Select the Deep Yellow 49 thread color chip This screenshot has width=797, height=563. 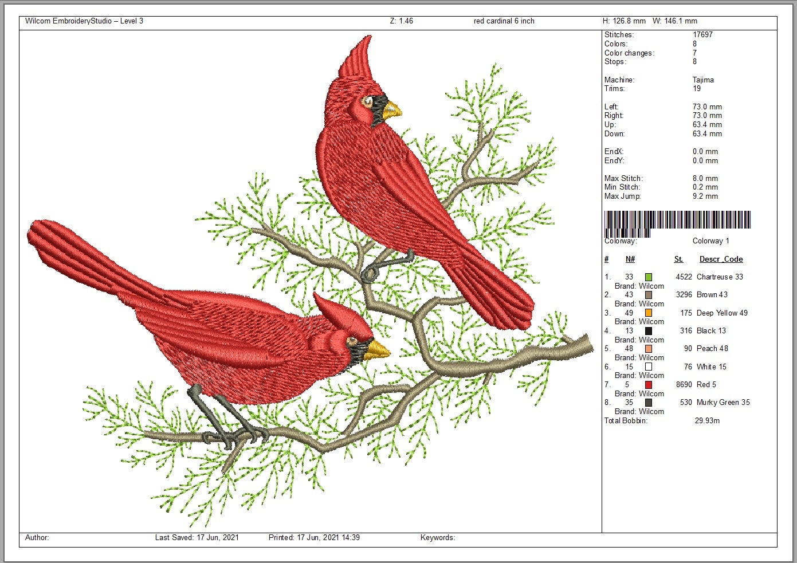tap(648, 313)
